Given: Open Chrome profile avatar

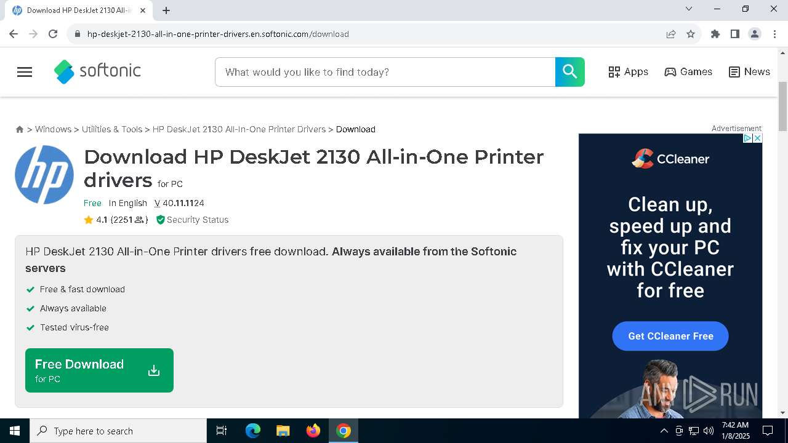Looking at the screenshot, I should click(755, 34).
